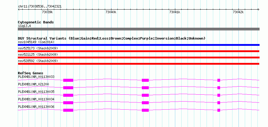Click the PLEKHB1|NM_001130033 transcript label
The width and height of the screenshot is (268, 127).
point(36,77)
